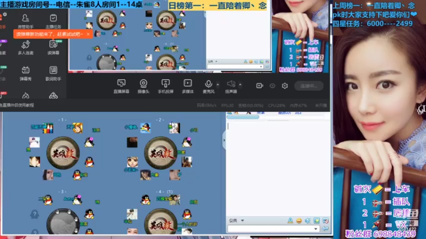Open the 直播伴侣使用教程 tutorial link
426x239 pixels.
[x=18, y=105]
